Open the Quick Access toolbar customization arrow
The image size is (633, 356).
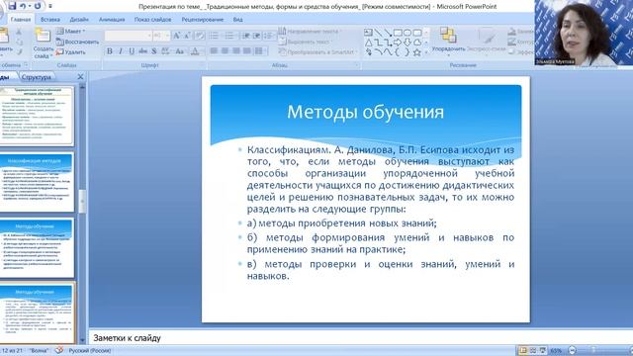(50, 6)
